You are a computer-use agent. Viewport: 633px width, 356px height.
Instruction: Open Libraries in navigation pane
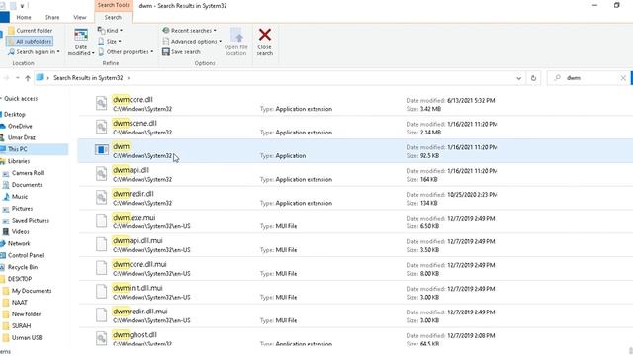click(x=19, y=161)
